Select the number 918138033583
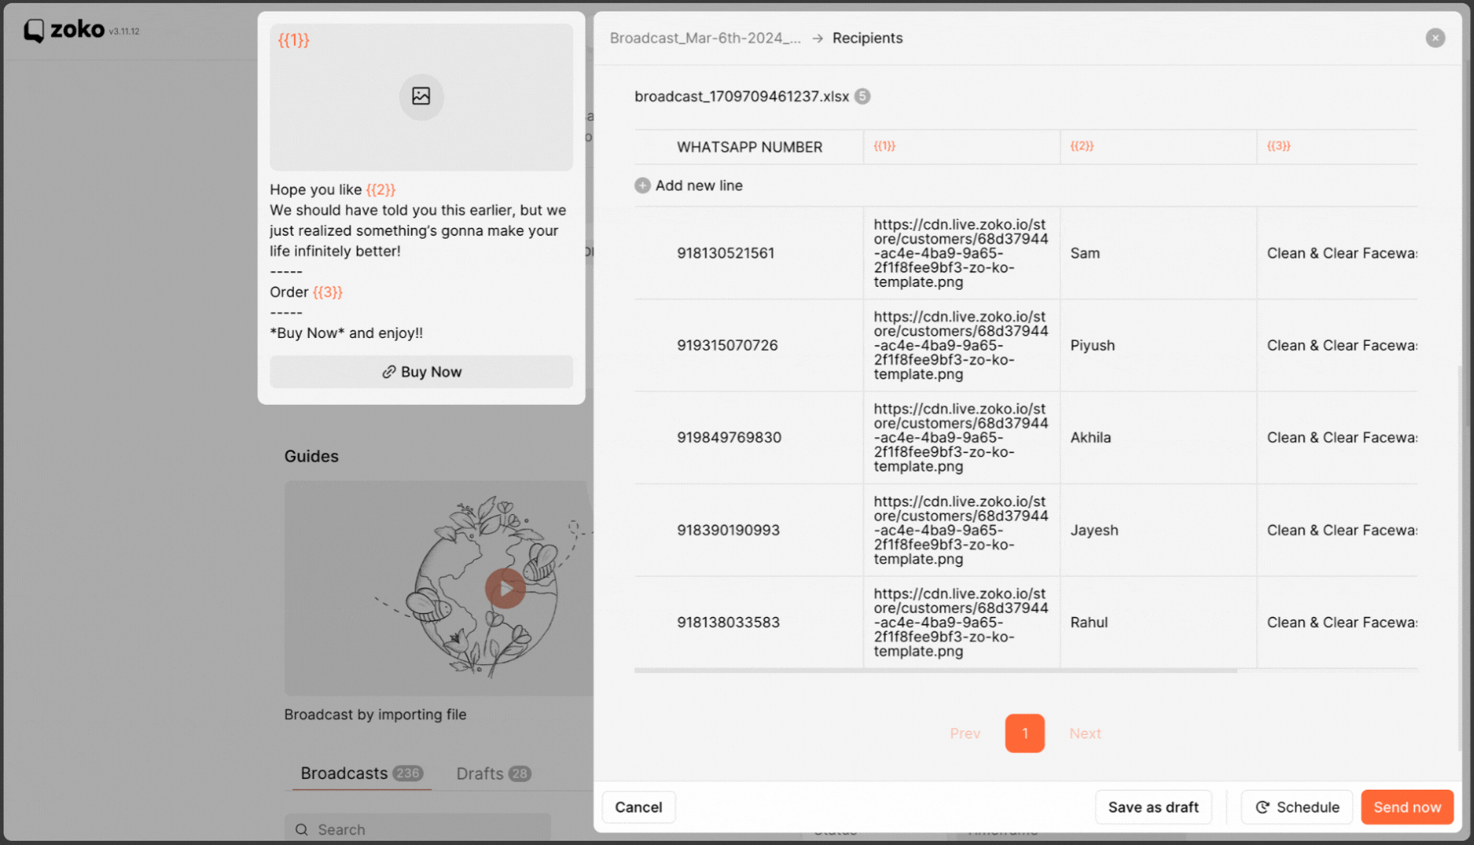The image size is (1474, 845). point(728,622)
